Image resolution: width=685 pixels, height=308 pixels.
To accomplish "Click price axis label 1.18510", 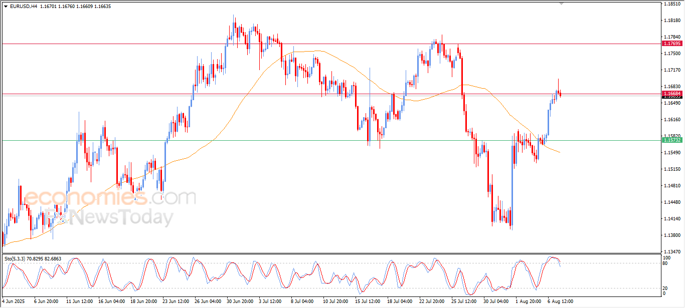I will click(672, 4).
